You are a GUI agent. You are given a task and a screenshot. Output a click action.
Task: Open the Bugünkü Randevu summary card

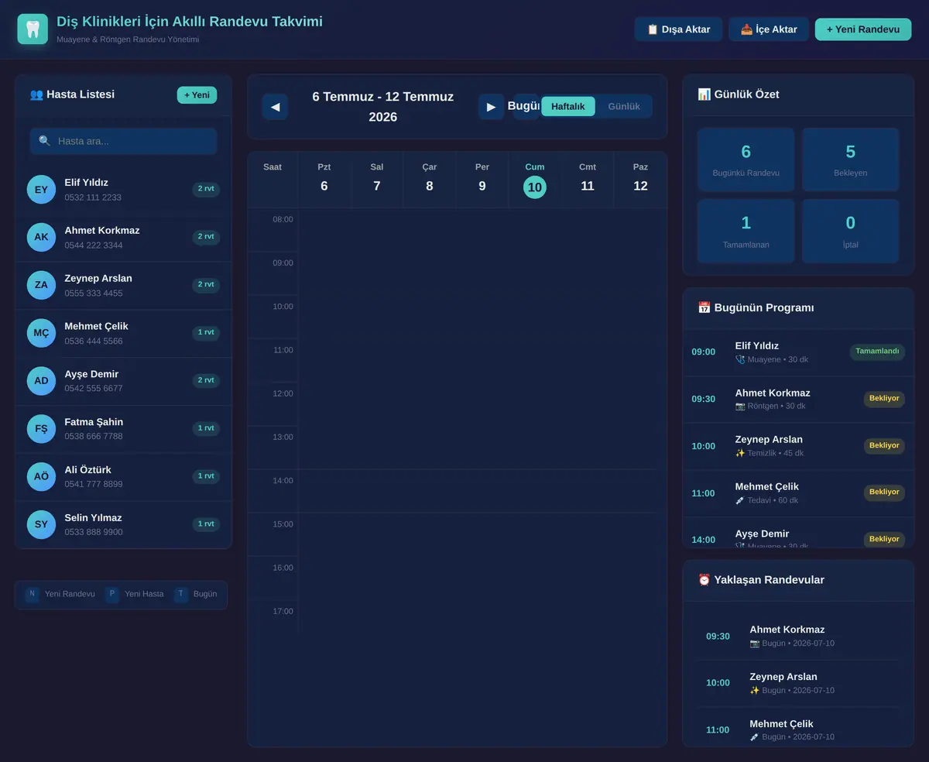(x=746, y=160)
